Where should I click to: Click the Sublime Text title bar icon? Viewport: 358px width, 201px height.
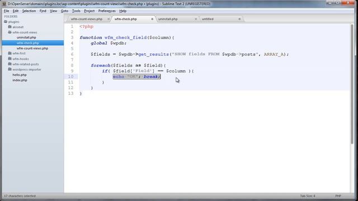(4, 4)
